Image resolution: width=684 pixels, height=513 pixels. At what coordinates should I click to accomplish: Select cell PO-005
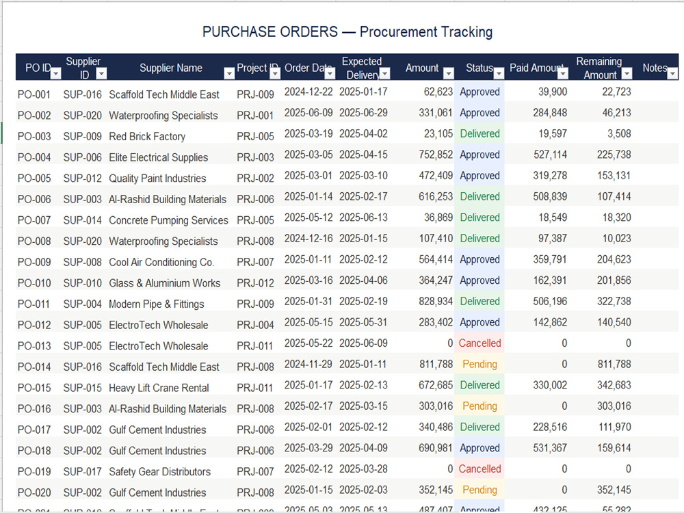tap(34, 179)
